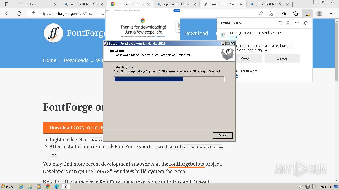This screenshot has width=339, height=190.
Task: Open Edge settings and more menu
Action: click(x=332, y=13)
